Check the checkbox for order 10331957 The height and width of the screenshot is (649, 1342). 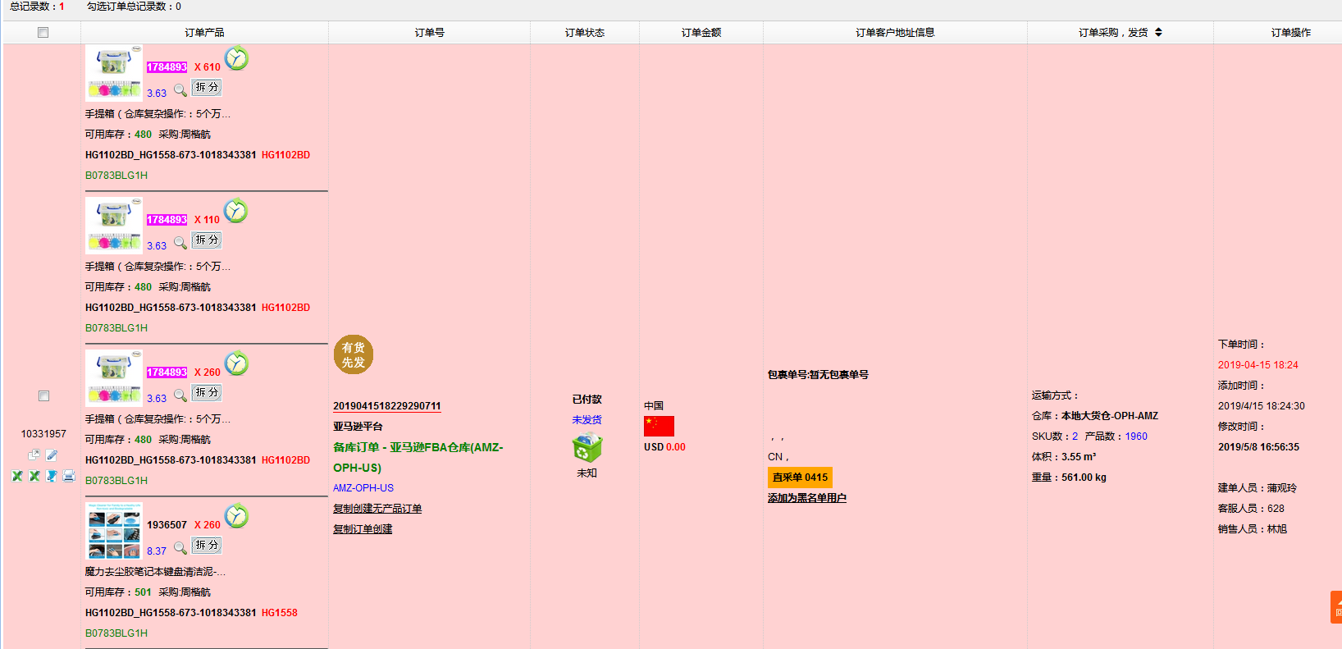[x=43, y=395]
